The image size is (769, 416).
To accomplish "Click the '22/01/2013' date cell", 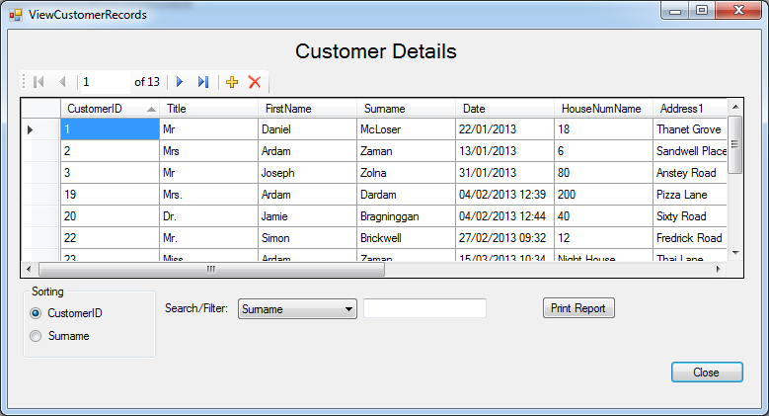I will (x=504, y=129).
